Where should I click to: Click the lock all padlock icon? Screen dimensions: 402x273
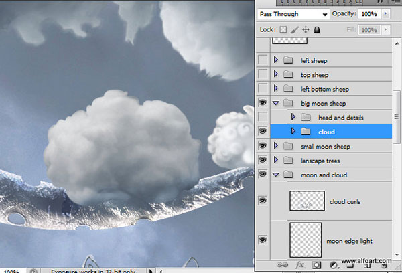[317, 29]
